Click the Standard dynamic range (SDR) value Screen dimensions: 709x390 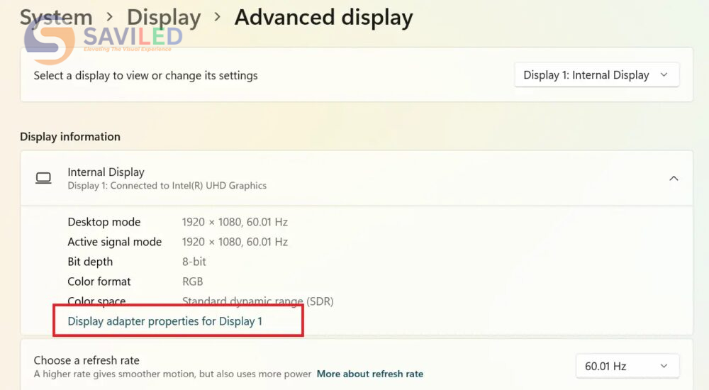coord(258,301)
